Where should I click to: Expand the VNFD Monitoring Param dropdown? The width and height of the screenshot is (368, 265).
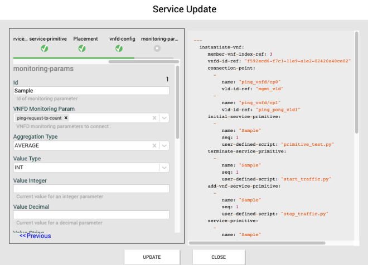164,118
